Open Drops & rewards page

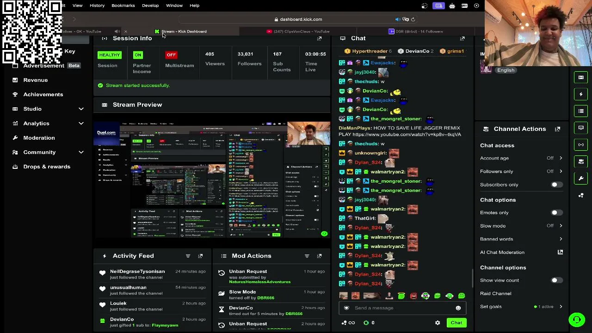47,166
